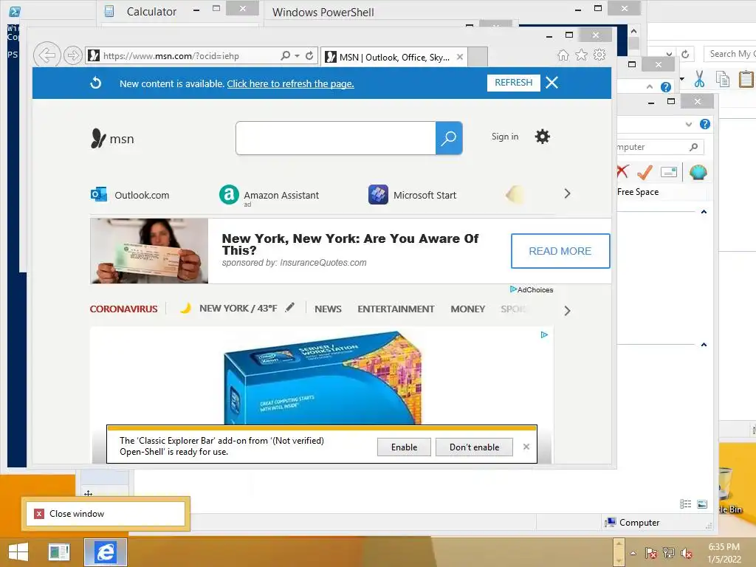Open a new blank tab
The image size is (756, 567).
coord(478,57)
